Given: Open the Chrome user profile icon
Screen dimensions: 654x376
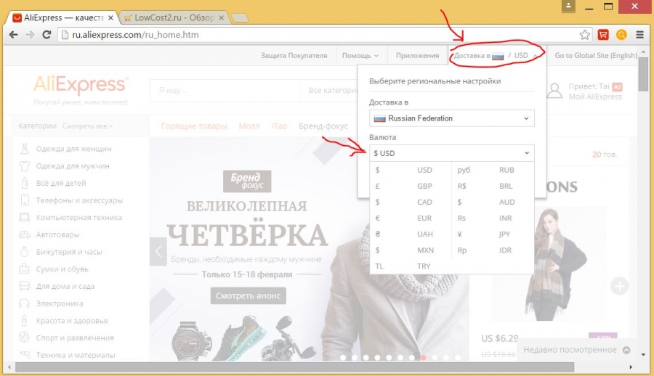Looking at the screenshot, I should pyautogui.click(x=568, y=7).
